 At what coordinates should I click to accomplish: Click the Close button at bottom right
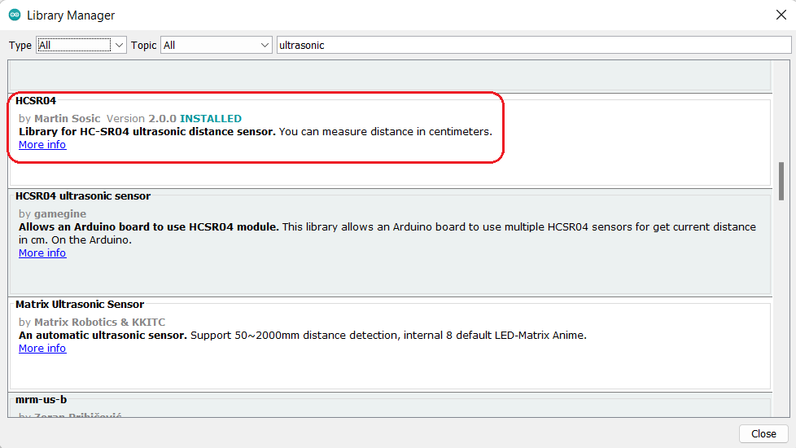tap(763, 434)
